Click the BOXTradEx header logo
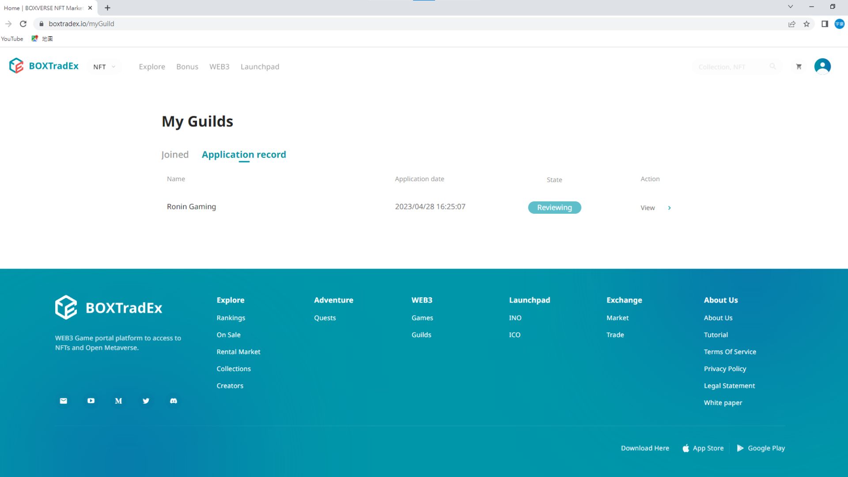The width and height of the screenshot is (848, 477). [44, 66]
